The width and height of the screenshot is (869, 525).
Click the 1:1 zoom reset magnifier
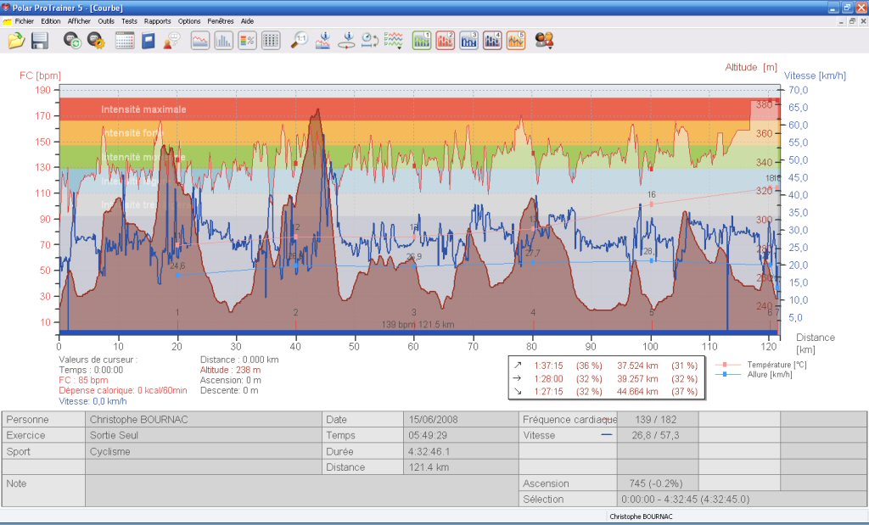pos(300,41)
